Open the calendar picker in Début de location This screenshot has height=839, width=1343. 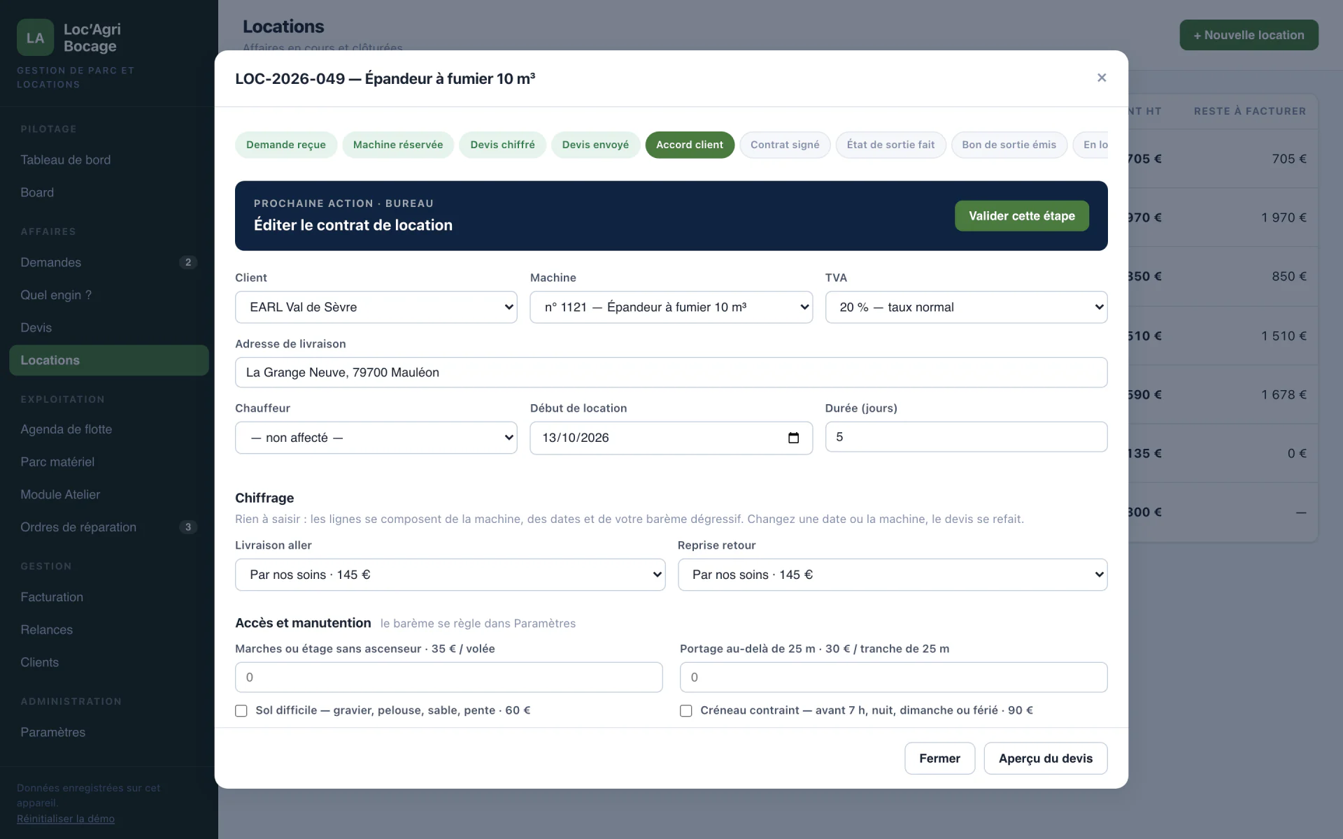793,438
